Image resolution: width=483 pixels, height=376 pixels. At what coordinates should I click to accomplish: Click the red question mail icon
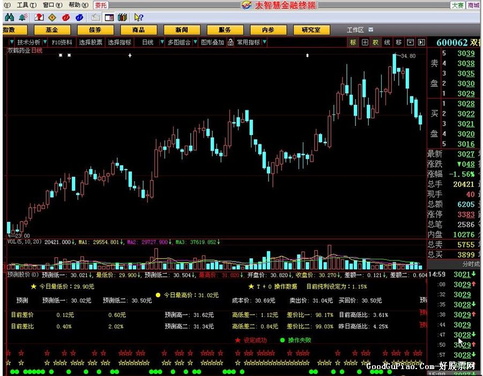39,17
